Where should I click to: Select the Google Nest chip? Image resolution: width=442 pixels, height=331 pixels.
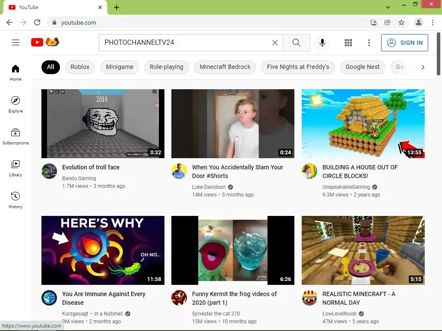[x=363, y=67]
